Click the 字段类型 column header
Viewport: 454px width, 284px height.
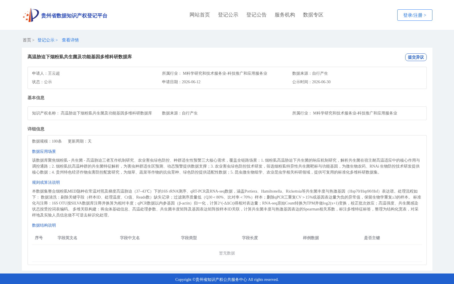click(189, 238)
